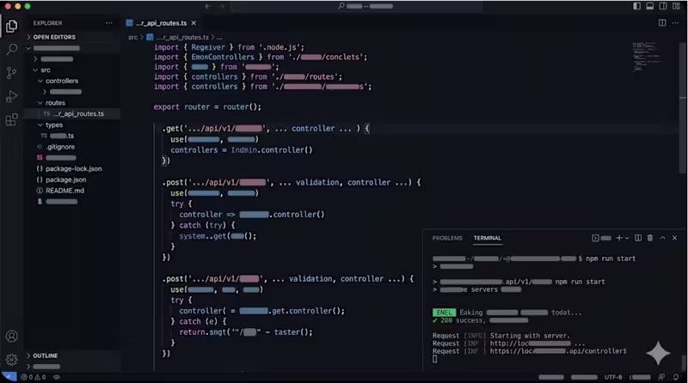Click the terminal input cursor
688x383 pixels.
[x=435, y=359]
